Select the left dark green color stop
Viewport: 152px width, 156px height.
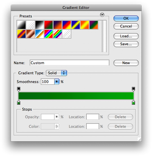(19, 102)
